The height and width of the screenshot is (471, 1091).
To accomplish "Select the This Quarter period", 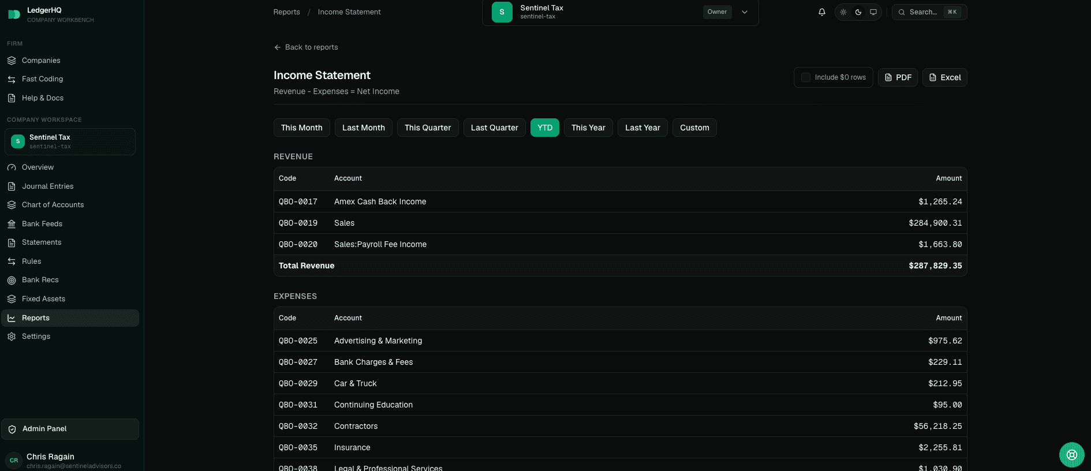I will pyautogui.click(x=428, y=128).
